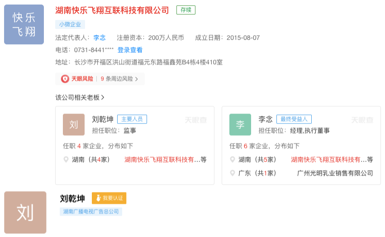Click the 我要认证 button
385x237 pixels.
[x=109, y=198]
